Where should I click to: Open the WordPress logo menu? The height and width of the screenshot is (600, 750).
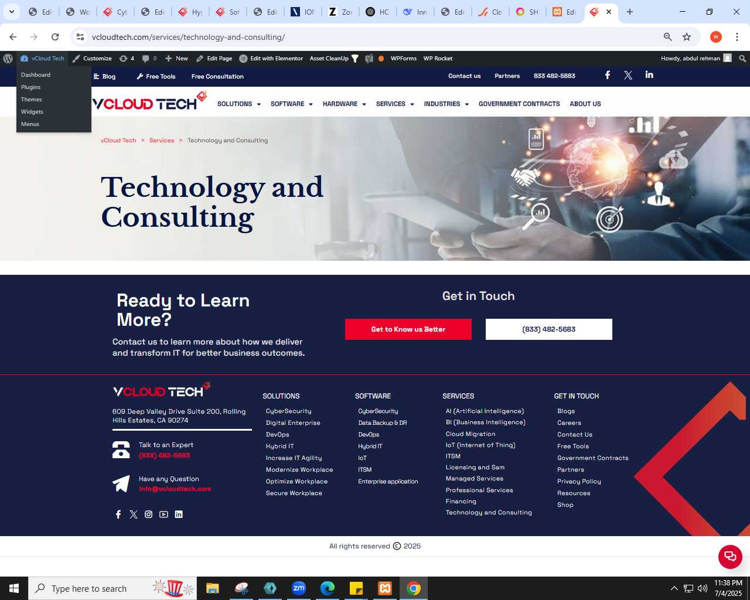coord(8,59)
